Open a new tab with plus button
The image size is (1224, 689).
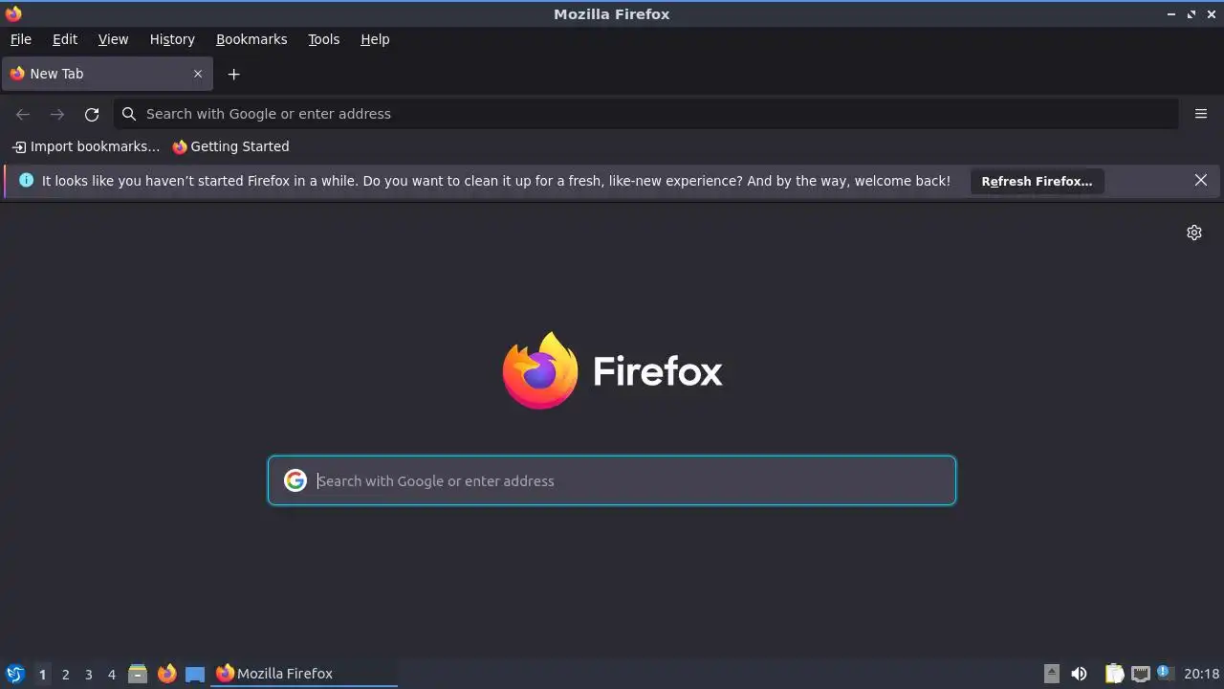tap(233, 74)
